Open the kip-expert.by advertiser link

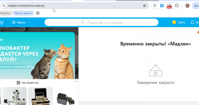click(30, 83)
